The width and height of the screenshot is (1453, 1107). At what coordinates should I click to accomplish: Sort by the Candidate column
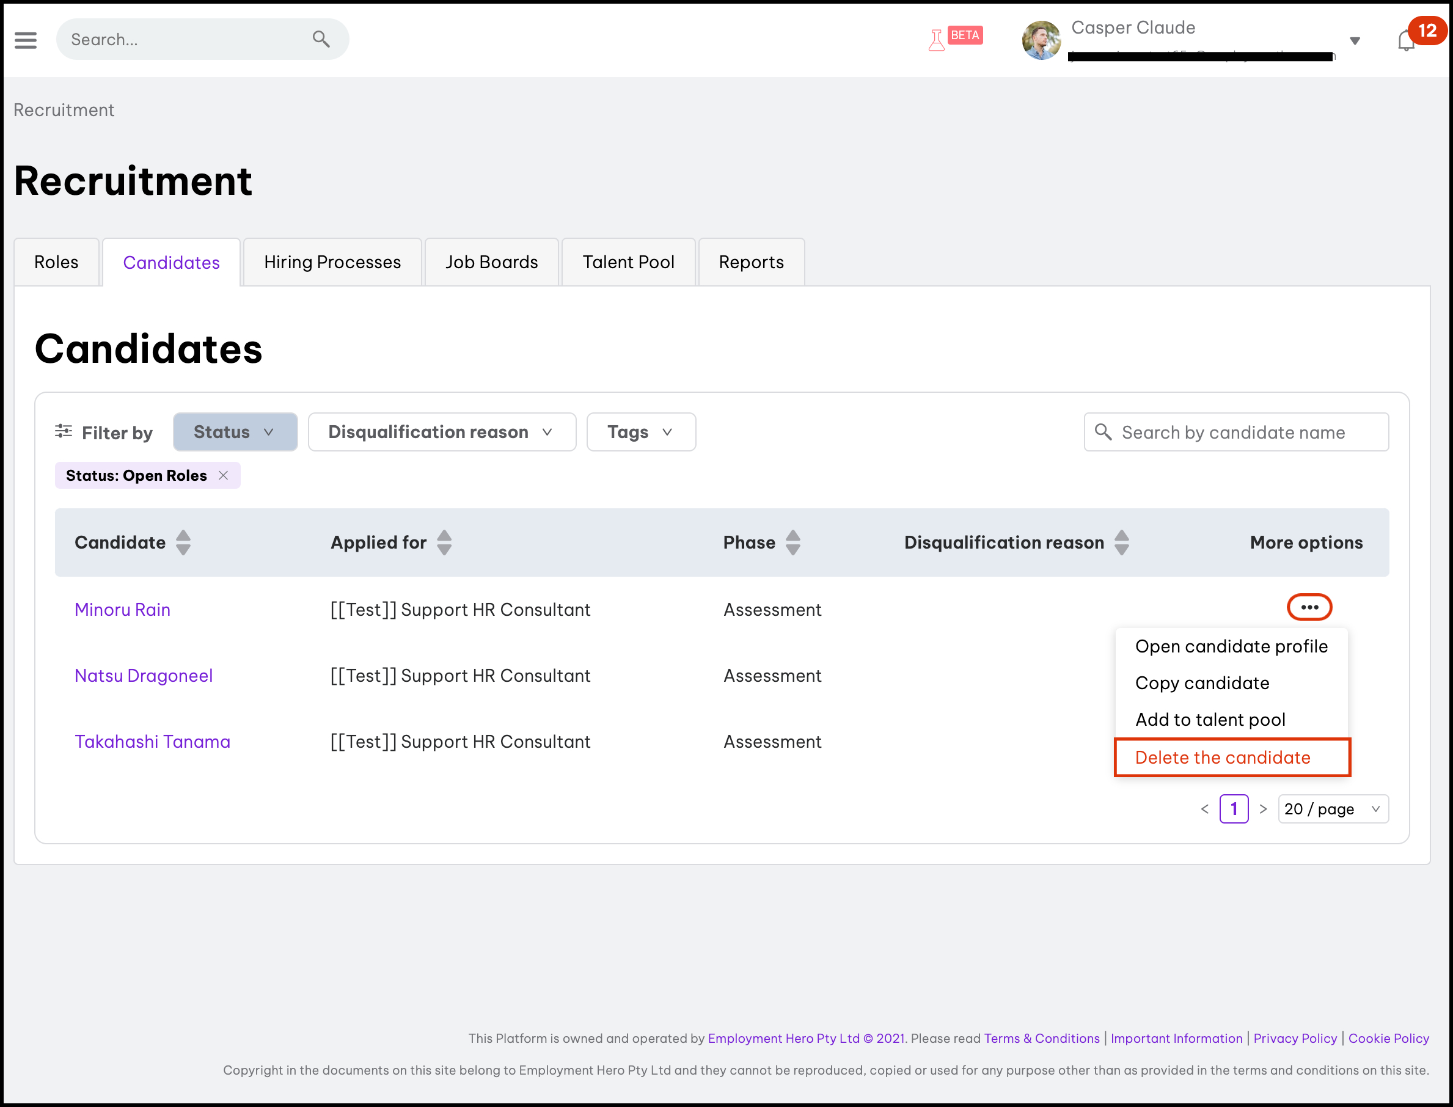point(183,543)
